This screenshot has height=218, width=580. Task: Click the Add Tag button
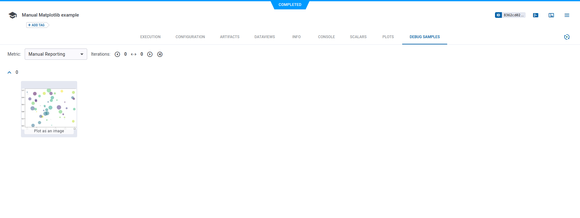coord(37,25)
